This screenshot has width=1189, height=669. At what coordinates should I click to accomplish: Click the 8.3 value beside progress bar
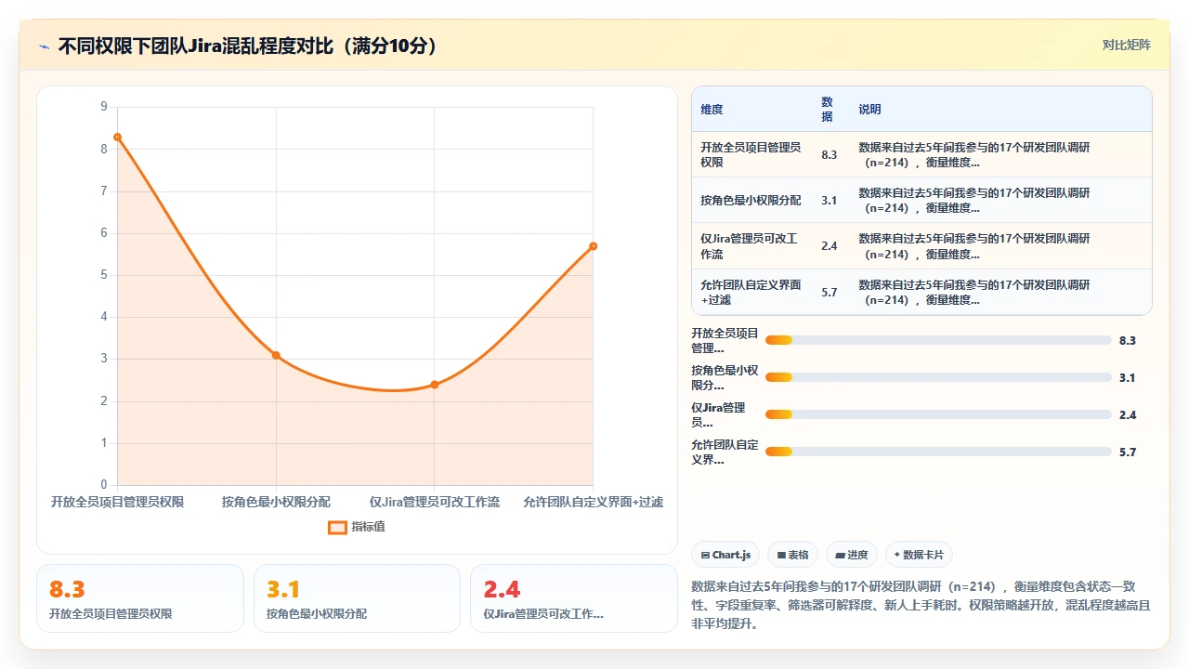[1128, 340]
